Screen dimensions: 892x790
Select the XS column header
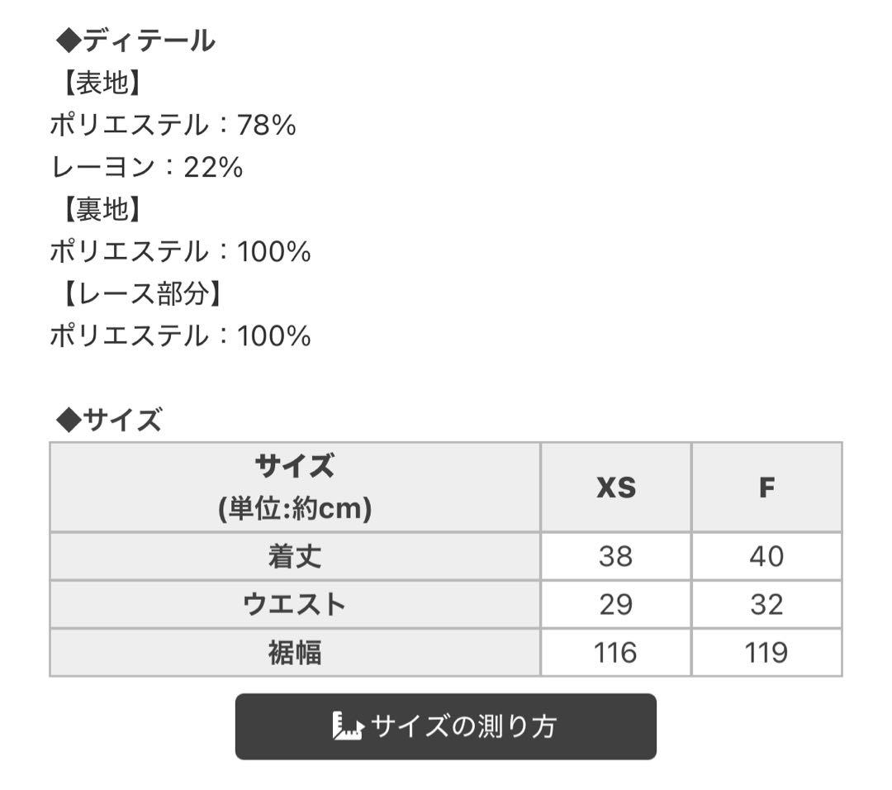(x=615, y=487)
